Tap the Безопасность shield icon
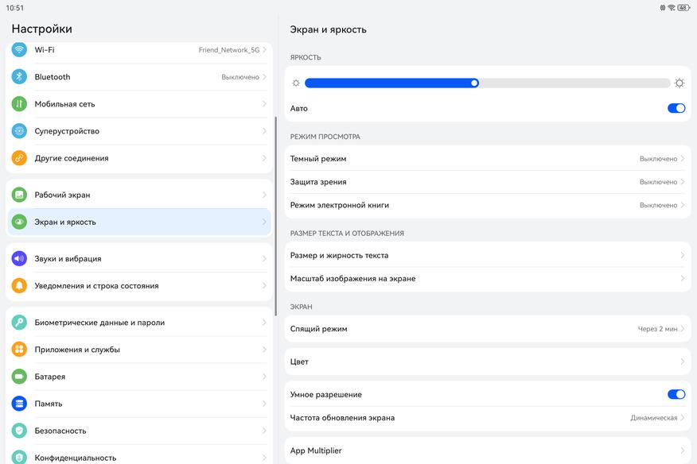This screenshot has height=464, width=697. [x=19, y=431]
